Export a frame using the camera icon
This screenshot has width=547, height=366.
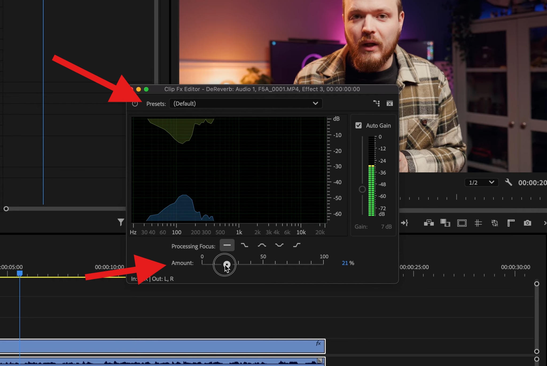[527, 223]
